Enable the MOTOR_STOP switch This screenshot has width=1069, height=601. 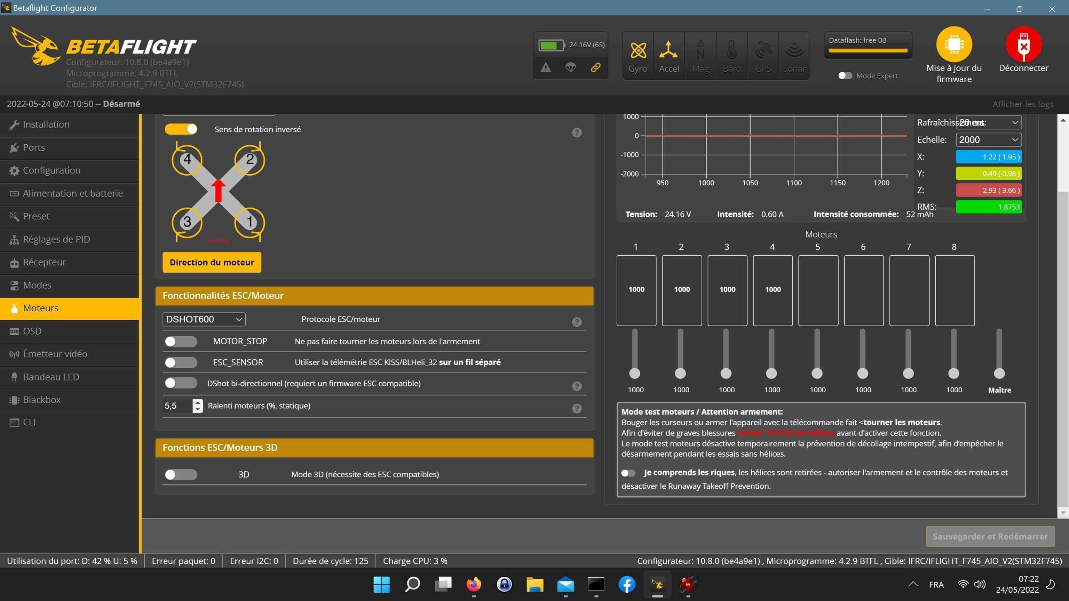click(181, 341)
